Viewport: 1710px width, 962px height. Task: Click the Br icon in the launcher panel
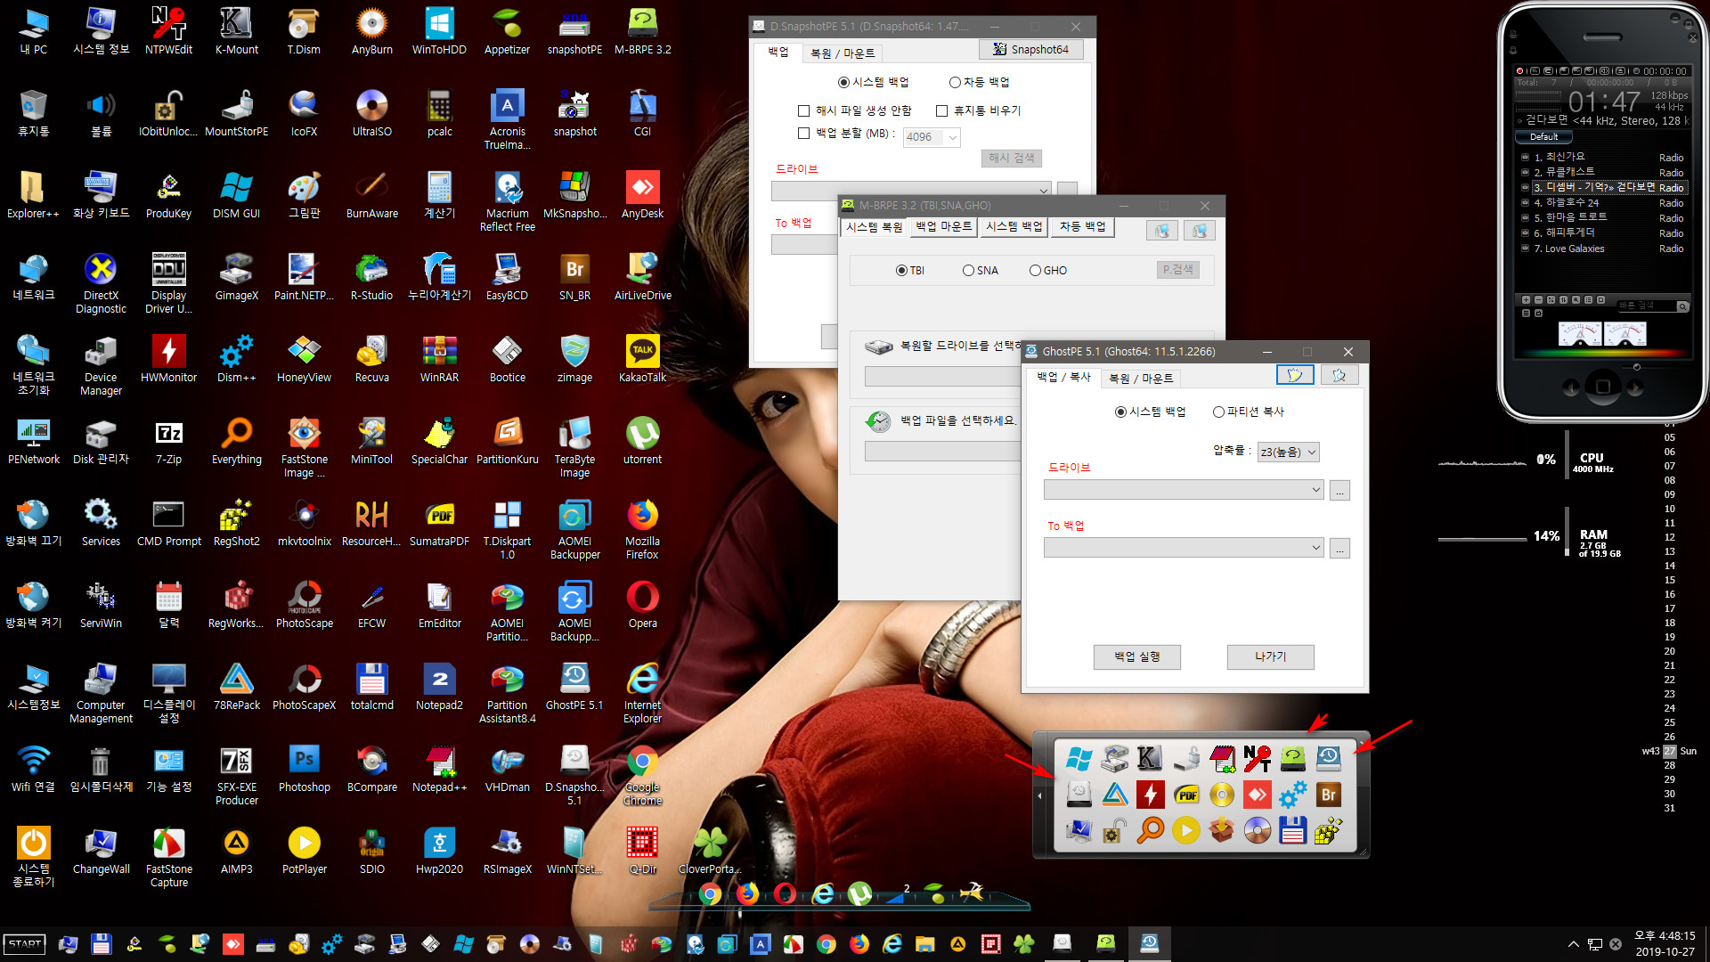point(1329,795)
